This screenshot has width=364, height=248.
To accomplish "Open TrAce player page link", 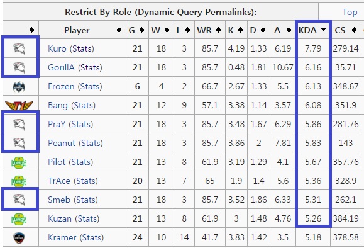I will pyautogui.click(x=59, y=181).
